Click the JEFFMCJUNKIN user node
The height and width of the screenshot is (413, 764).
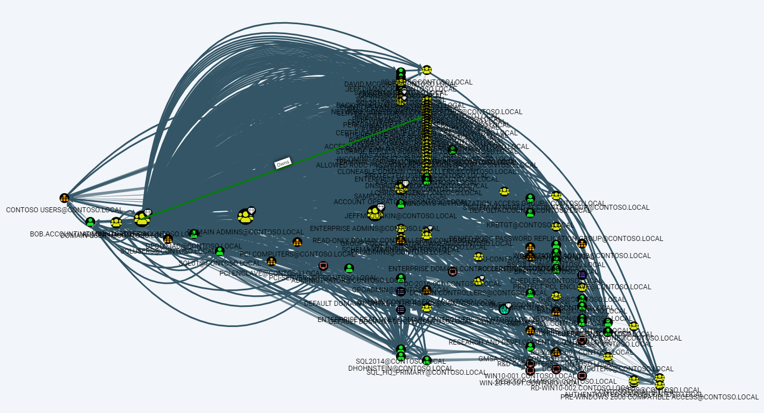(x=401, y=204)
